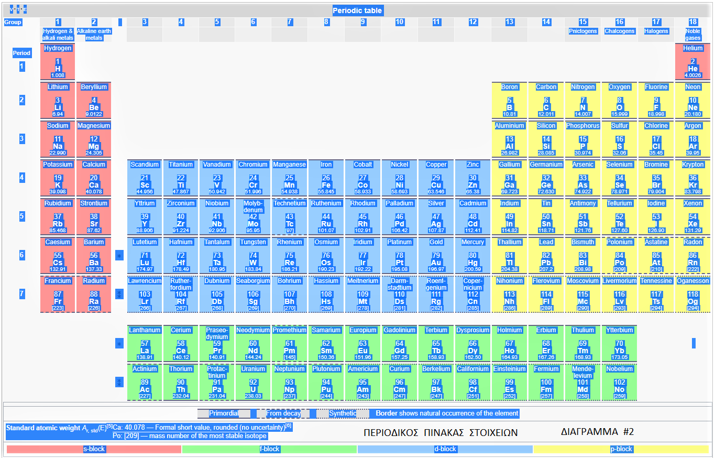715x458 pixels.
Task: Click the Period row header label
Action: click(x=22, y=53)
